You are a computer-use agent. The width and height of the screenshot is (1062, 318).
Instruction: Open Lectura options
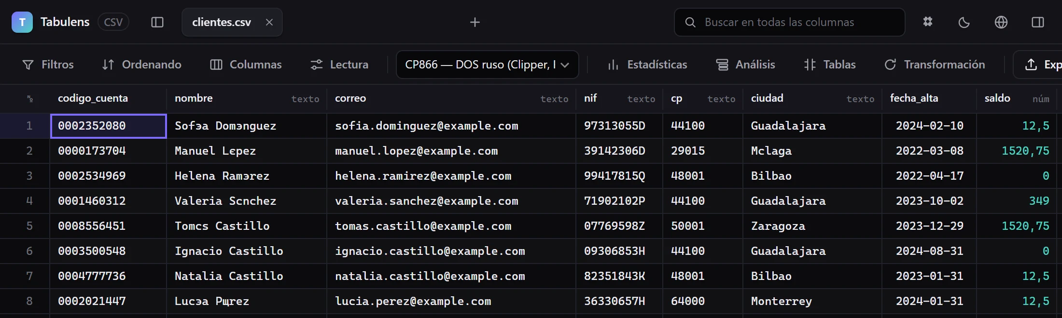click(339, 65)
